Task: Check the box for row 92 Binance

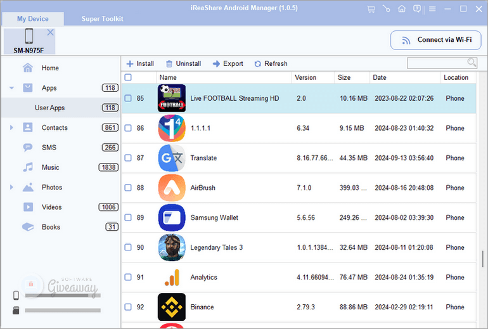Action: pos(128,307)
